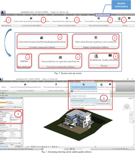Click the Floor value input field
Screen dimensions: 135x153
(x=15, y=118)
